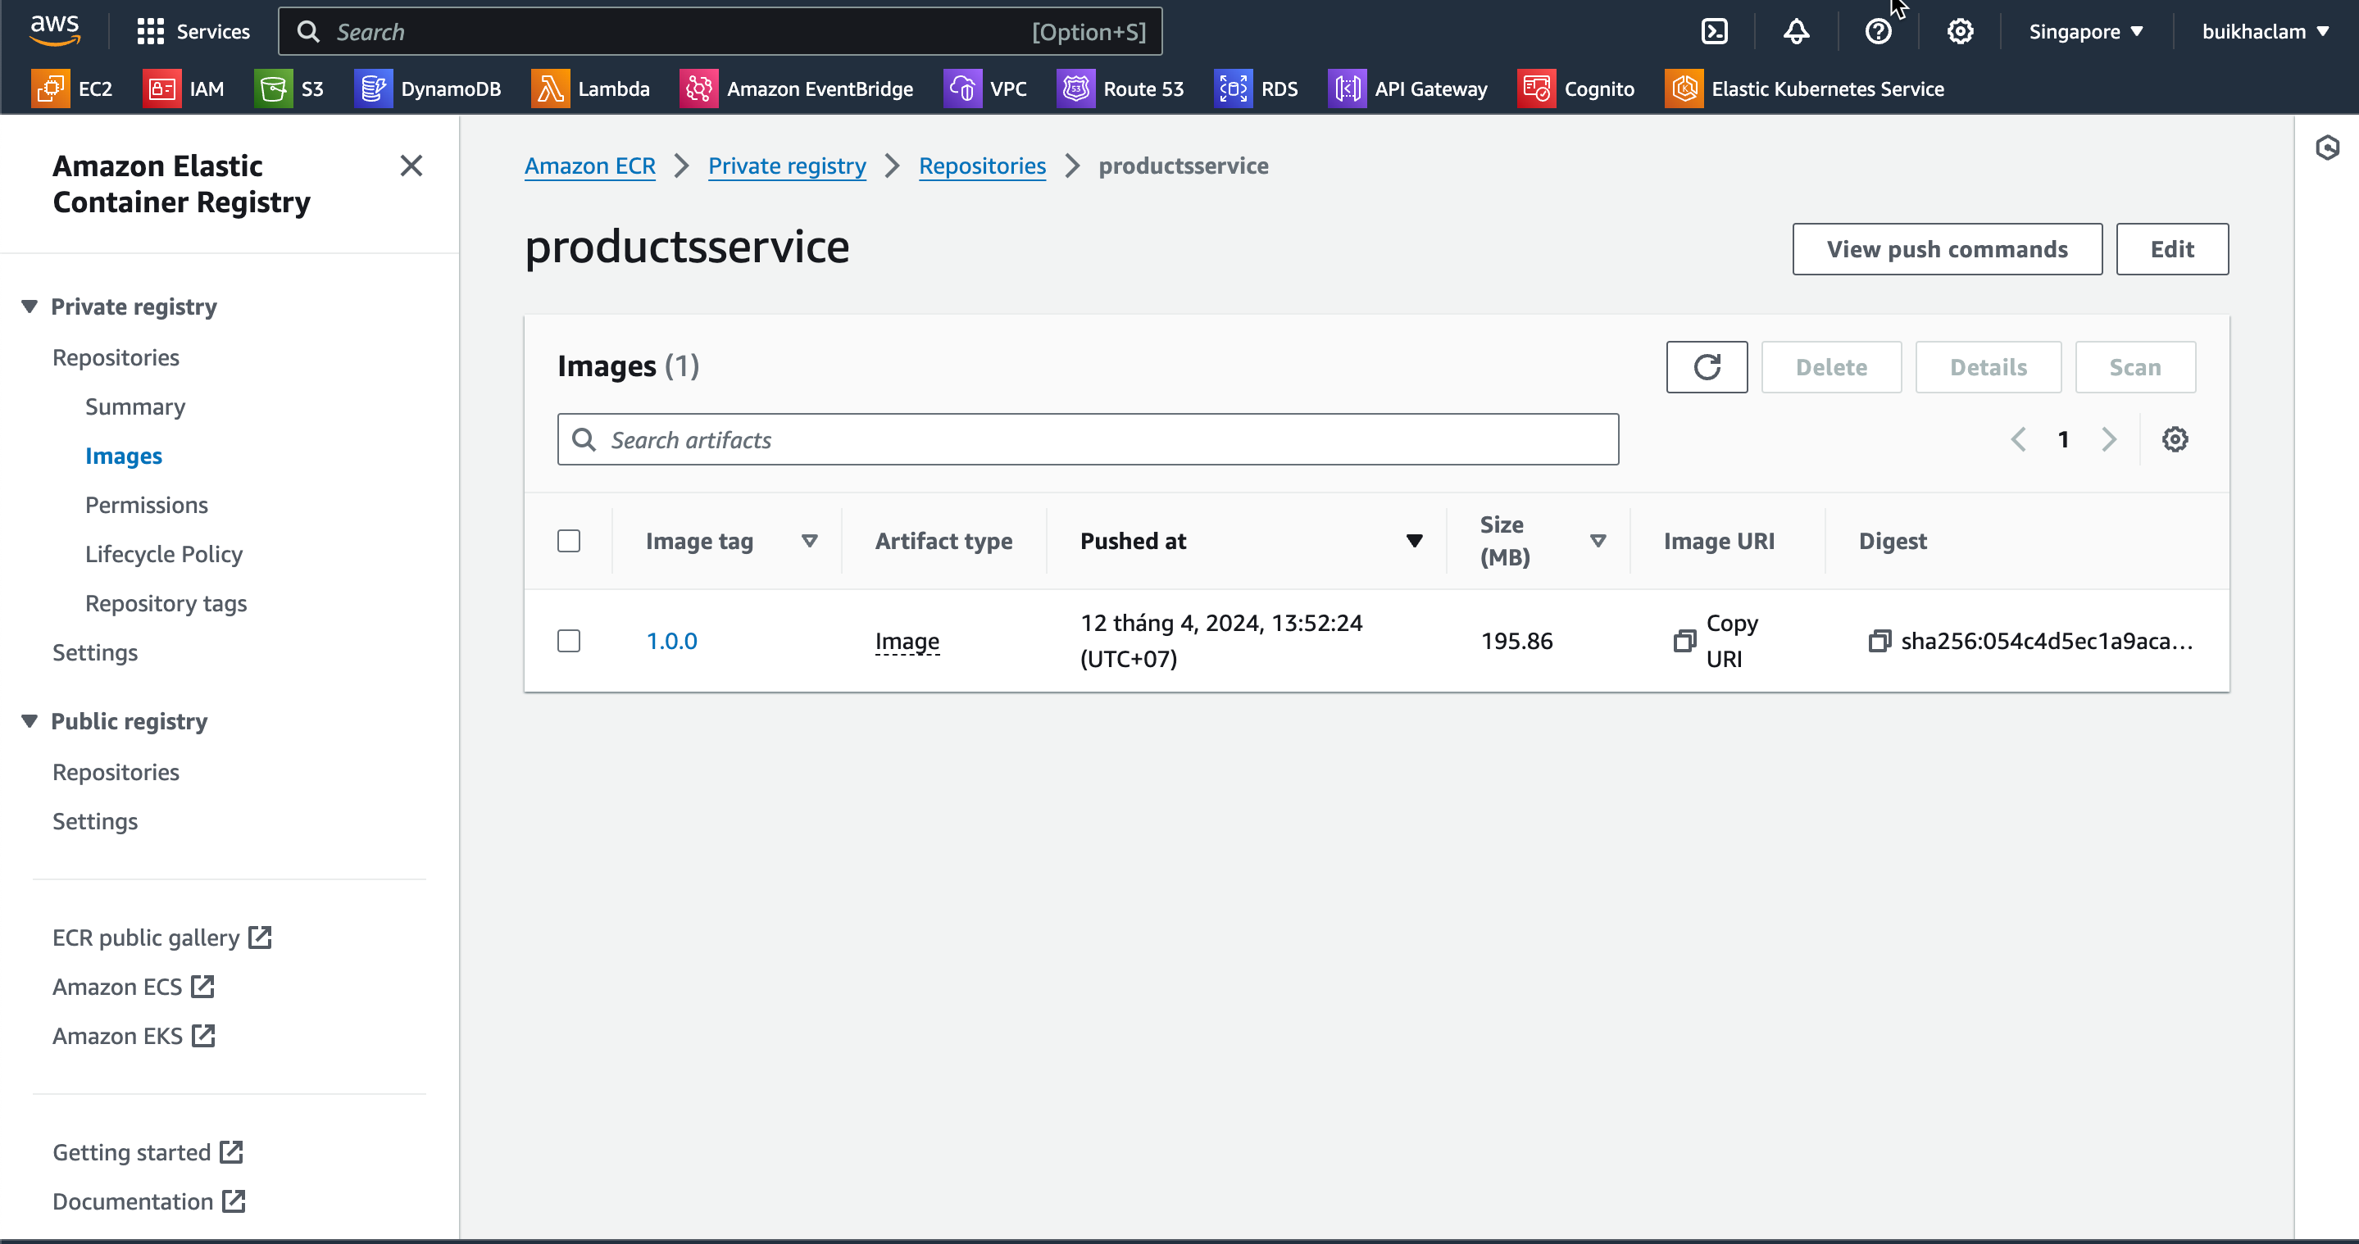Click the Lambda service shortcut icon
Viewport: 2359px width, 1244px height.
point(549,89)
